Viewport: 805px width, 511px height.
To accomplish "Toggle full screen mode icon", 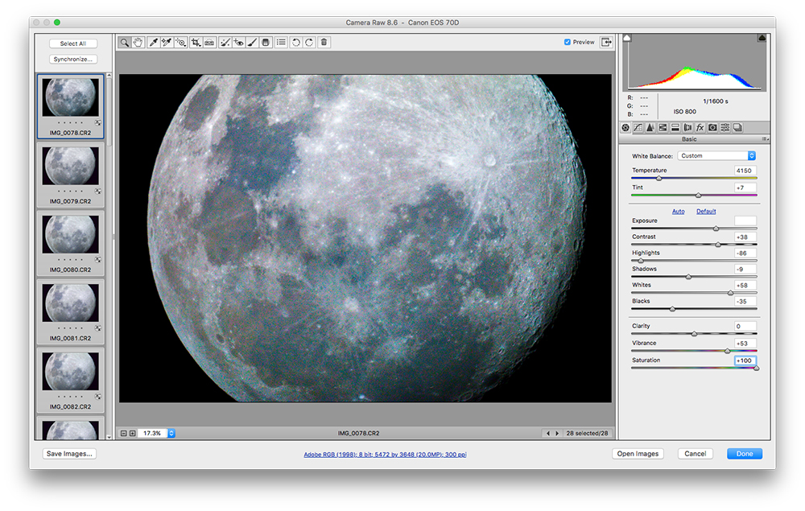I will pos(606,42).
